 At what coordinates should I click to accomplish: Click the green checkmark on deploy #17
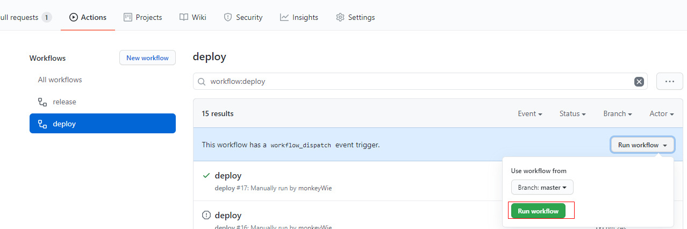coord(206,175)
